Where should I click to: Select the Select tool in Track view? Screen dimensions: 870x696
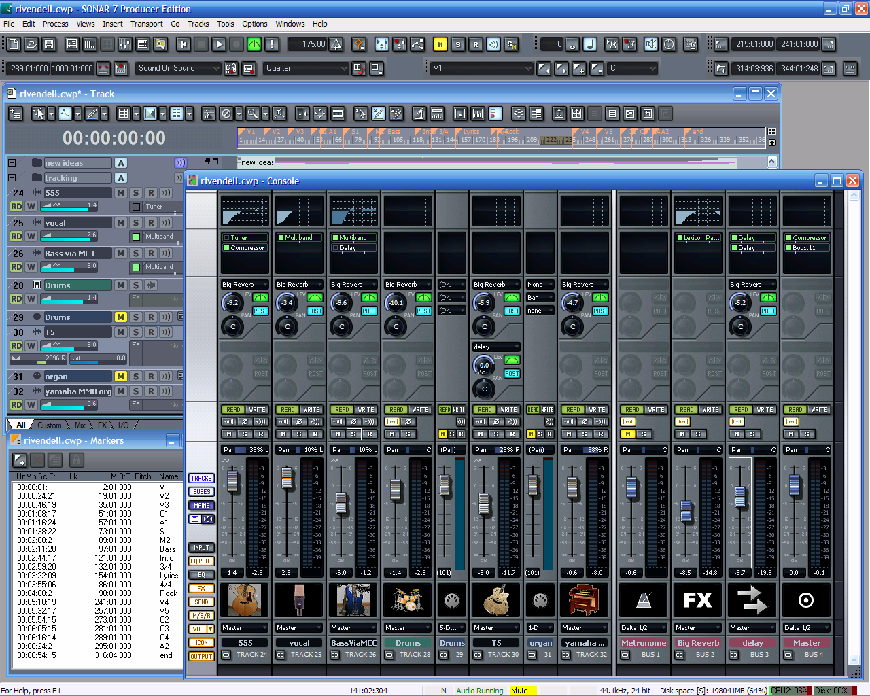coord(39,114)
